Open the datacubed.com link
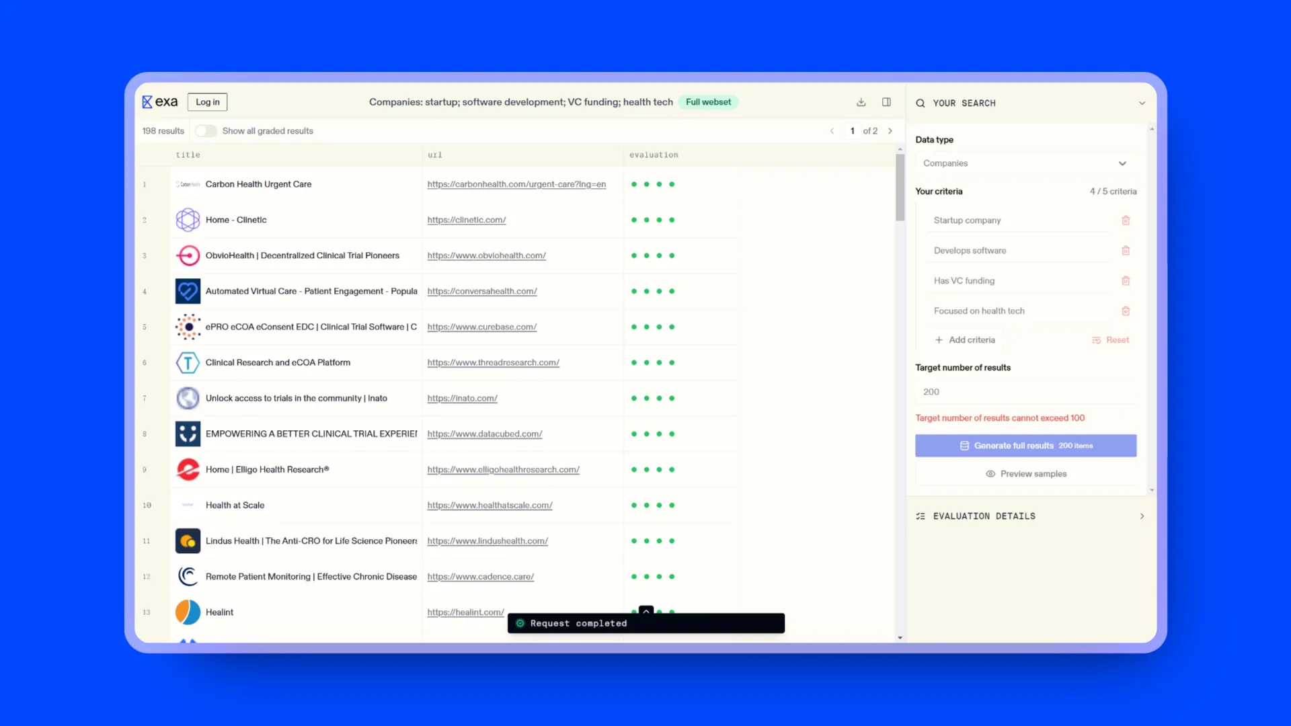Screen dimensions: 1291x726 tap(484, 434)
